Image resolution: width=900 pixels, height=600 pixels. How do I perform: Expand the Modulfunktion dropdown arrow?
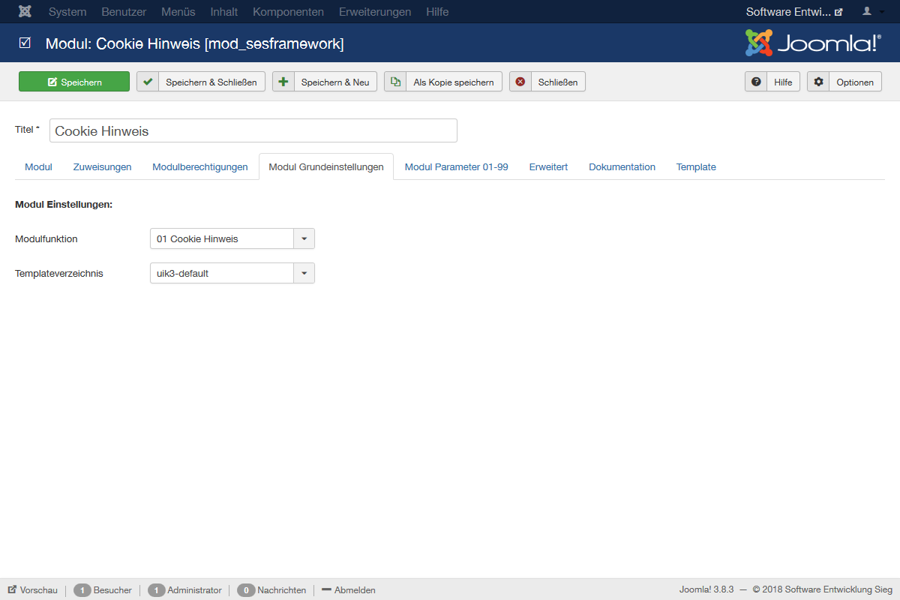tap(304, 239)
